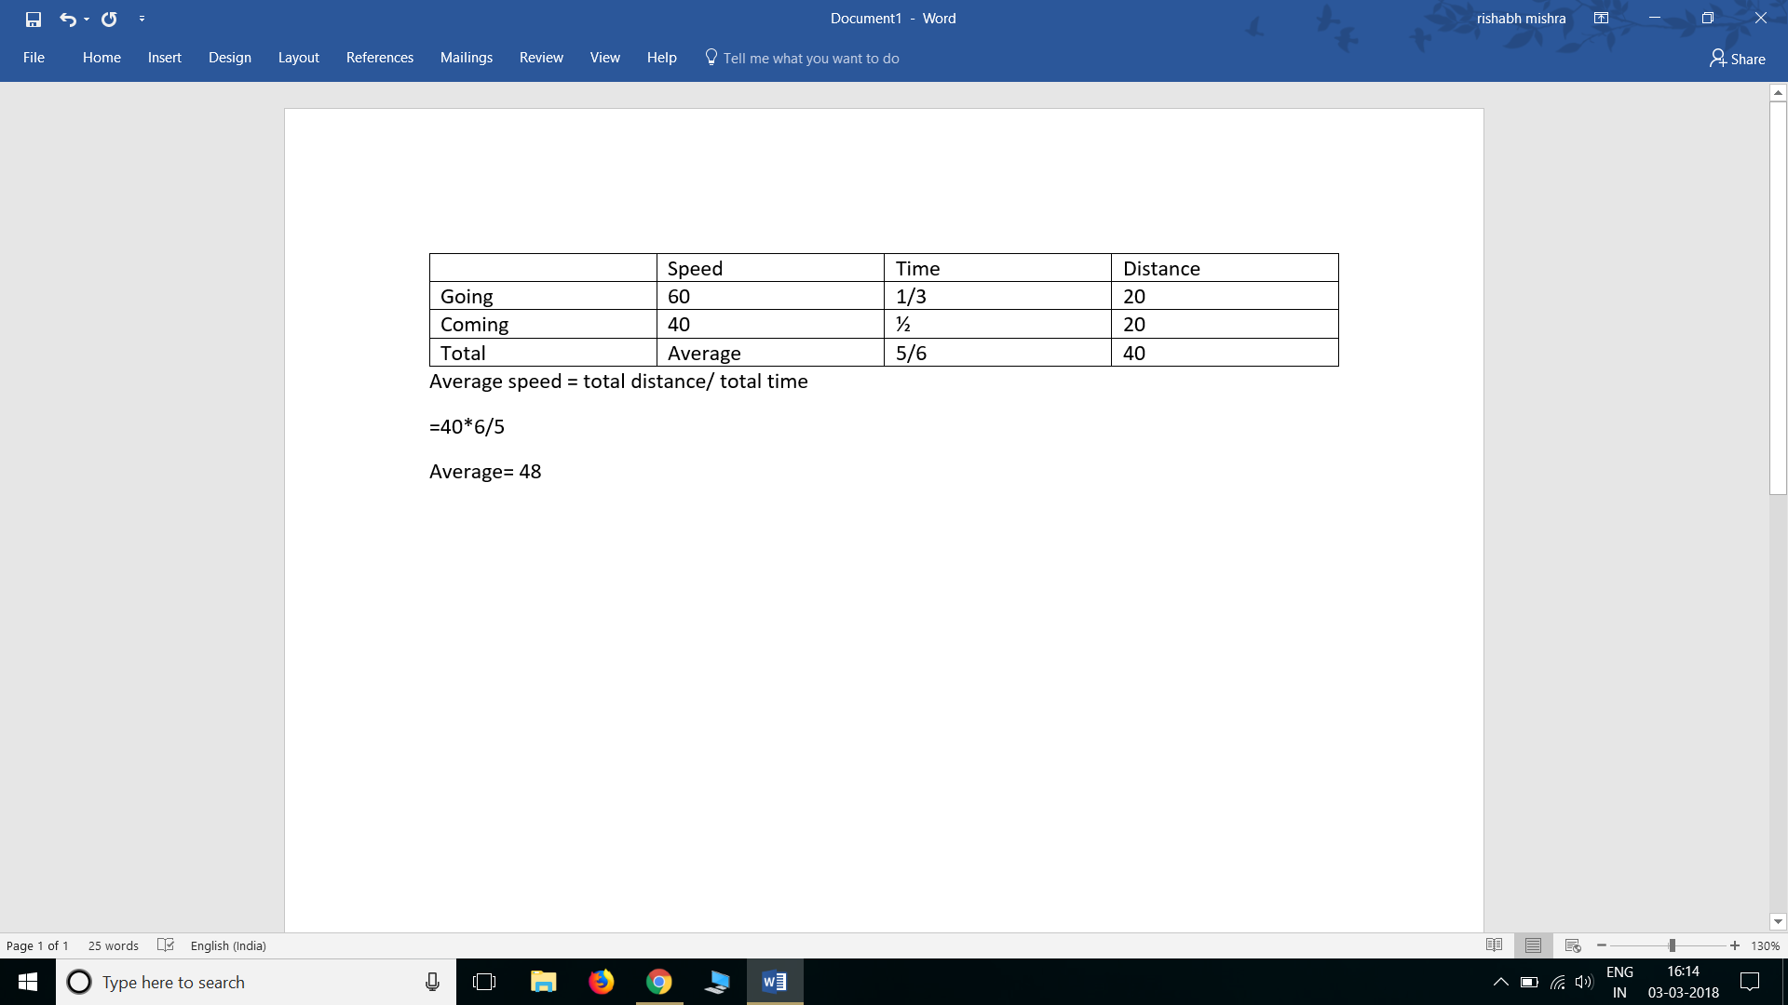Open the volume control in system tray
The image size is (1788, 1005).
tap(1583, 982)
